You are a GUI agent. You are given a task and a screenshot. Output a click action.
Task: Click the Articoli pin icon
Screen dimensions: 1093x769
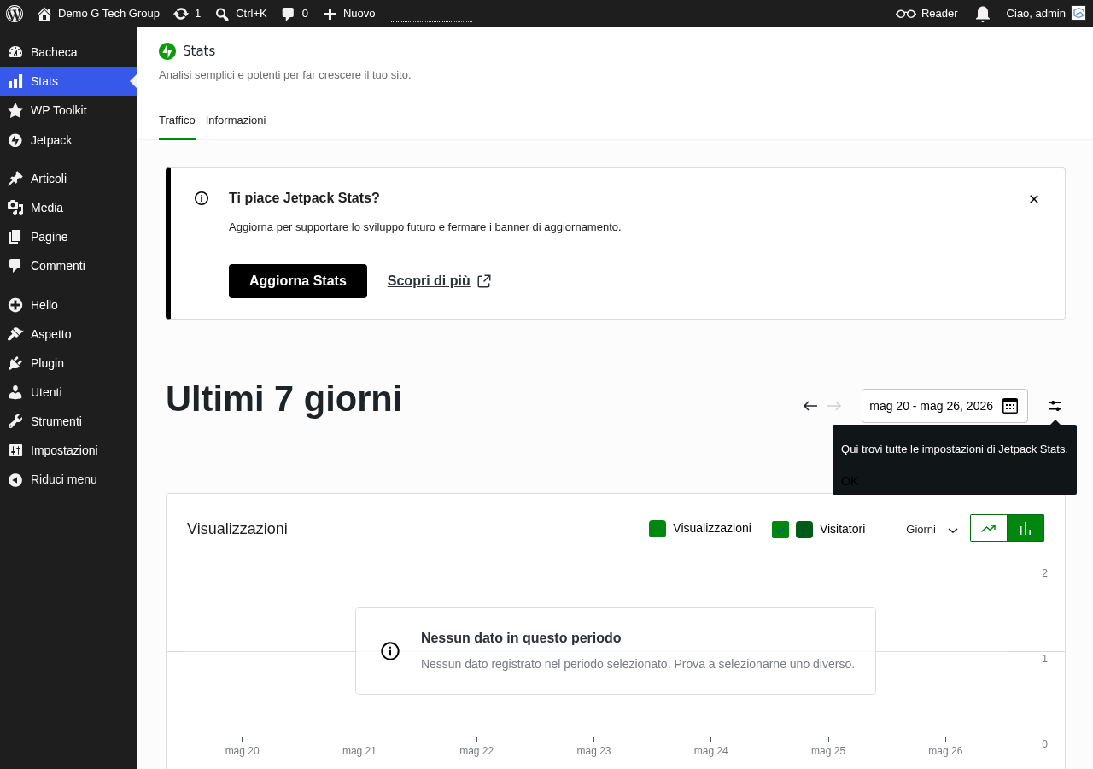(15, 179)
